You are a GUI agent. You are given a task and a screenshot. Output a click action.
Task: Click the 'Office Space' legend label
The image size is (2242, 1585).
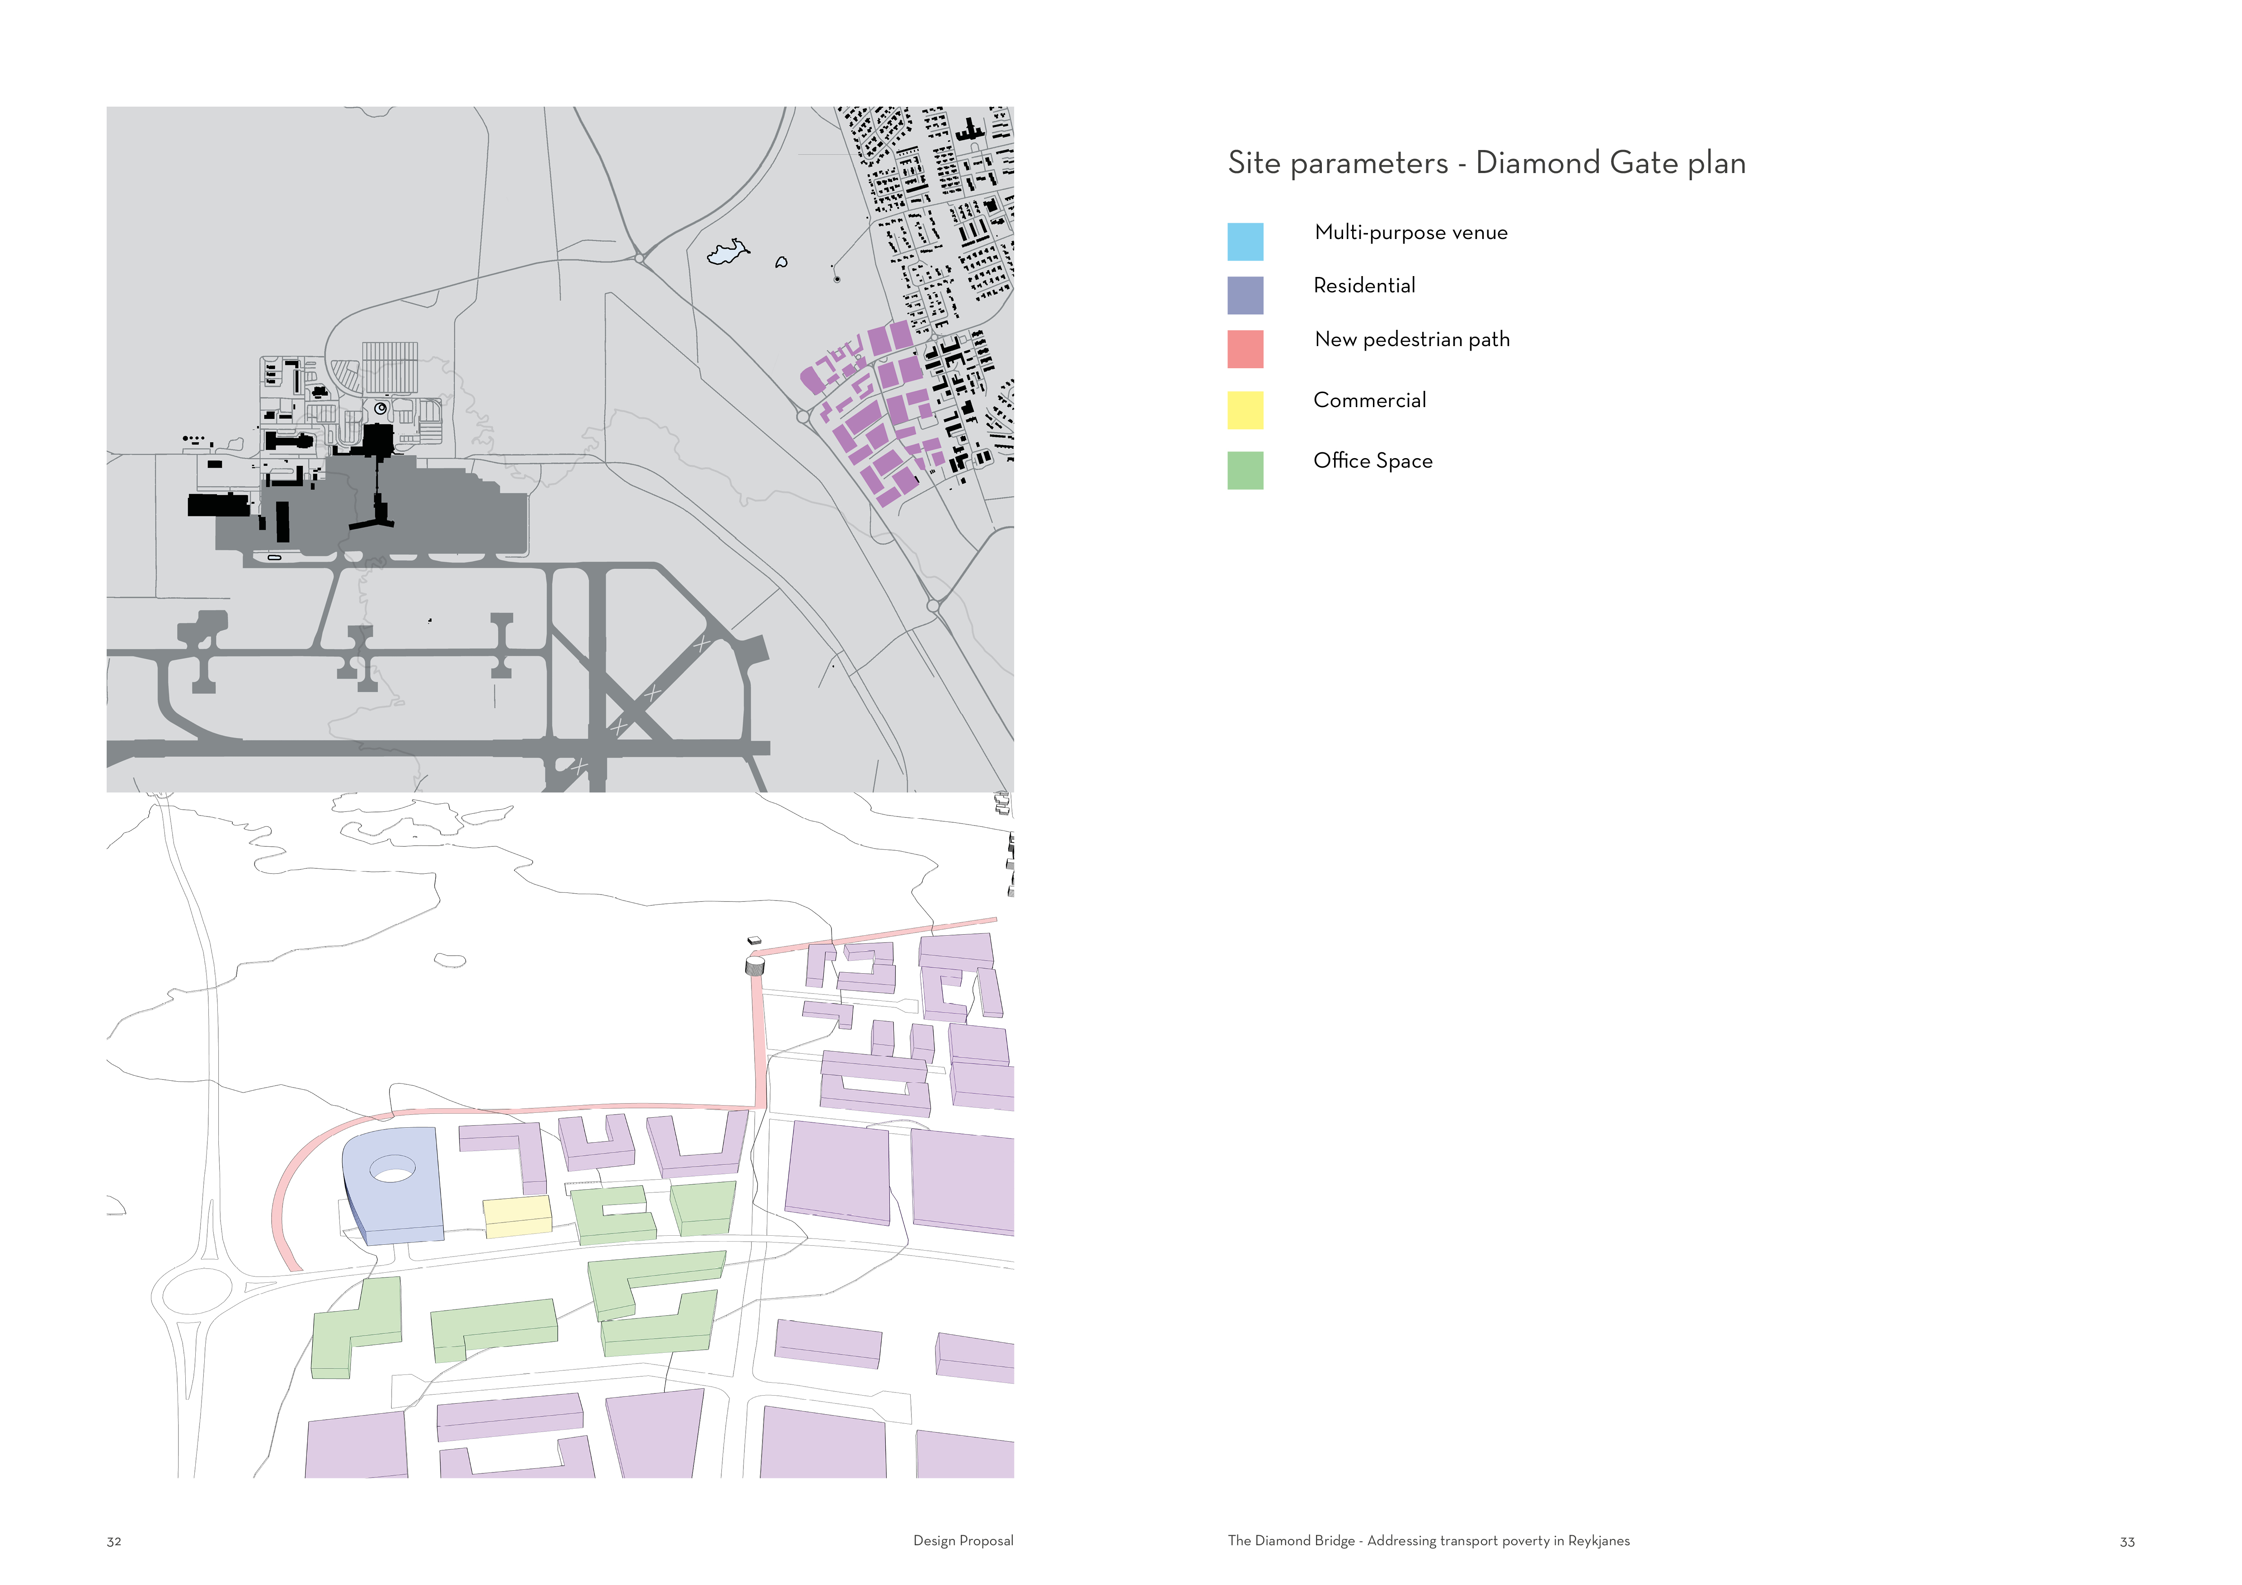pos(1373,461)
